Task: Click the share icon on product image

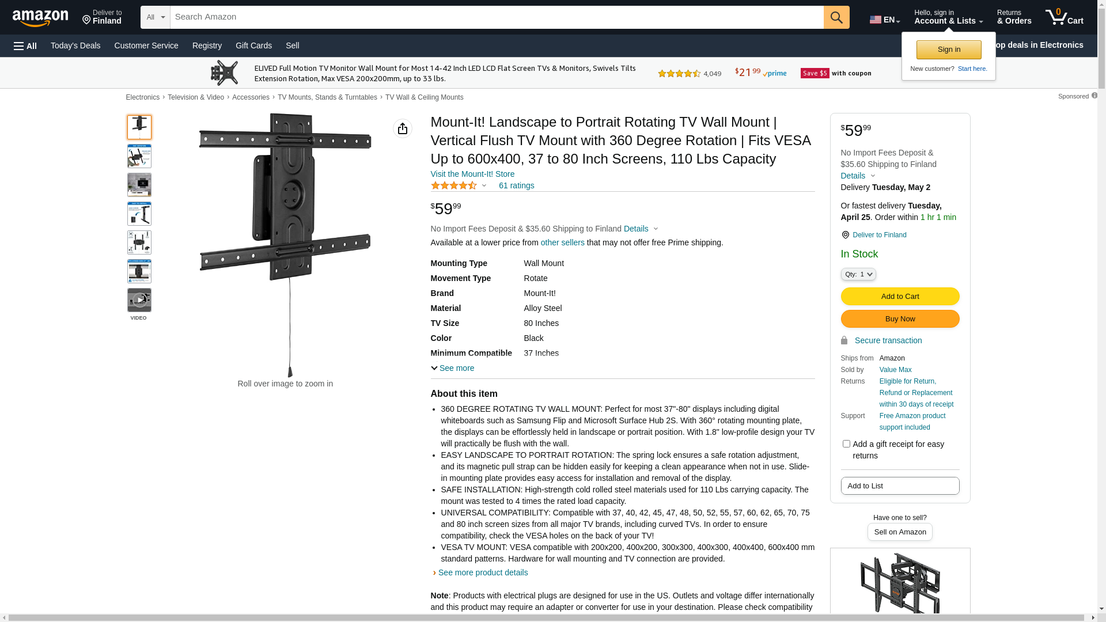Action: (x=403, y=128)
